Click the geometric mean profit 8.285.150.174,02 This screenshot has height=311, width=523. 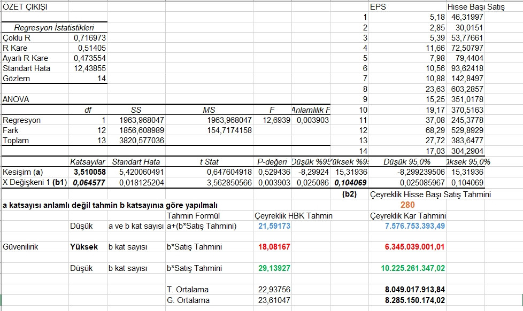pos(415,300)
